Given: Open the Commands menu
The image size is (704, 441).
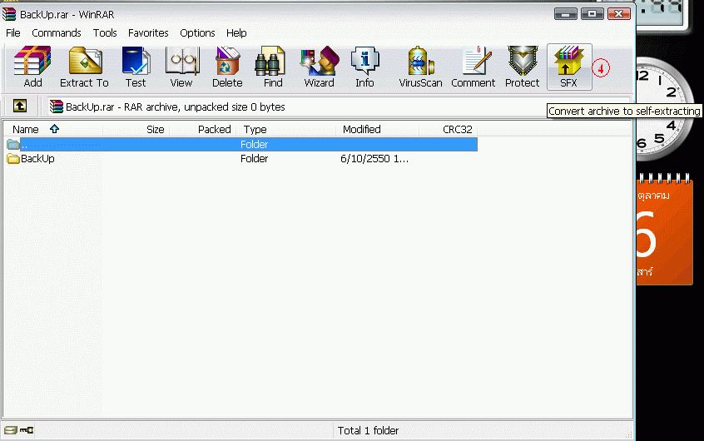Looking at the screenshot, I should pyautogui.click(x=56, y=33).
